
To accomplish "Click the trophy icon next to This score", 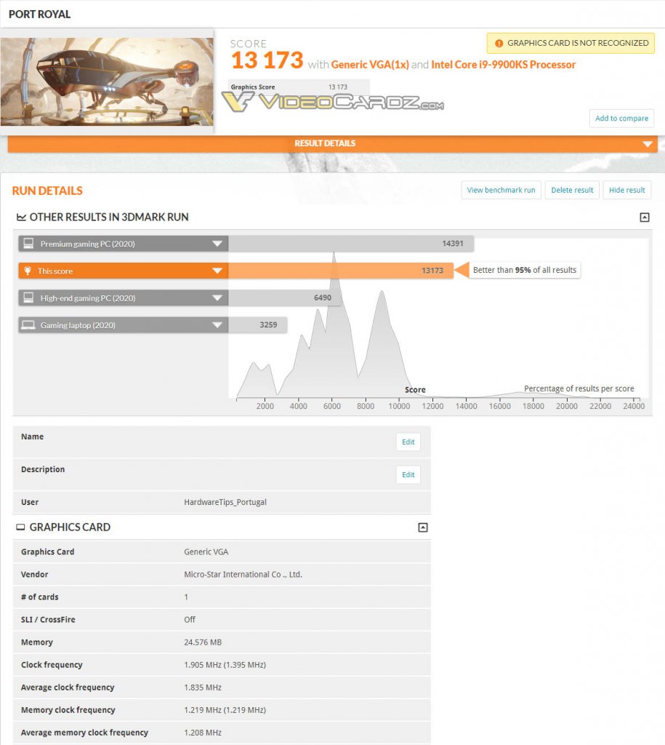I will 28,271.
